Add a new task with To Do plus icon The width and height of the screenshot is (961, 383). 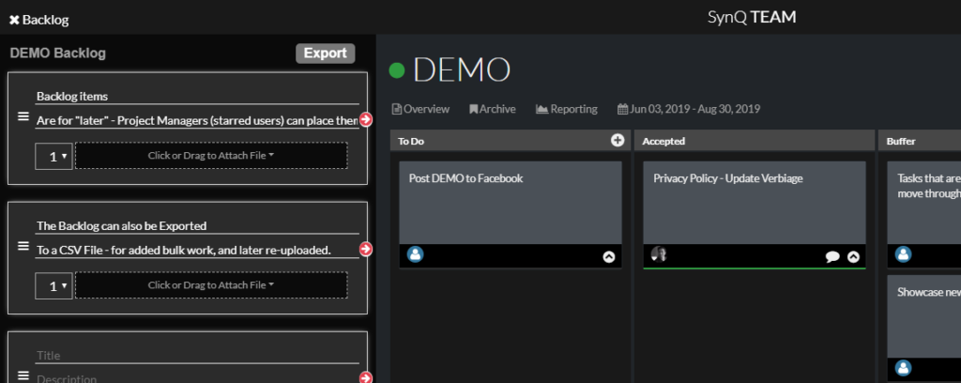coord(617,141)
